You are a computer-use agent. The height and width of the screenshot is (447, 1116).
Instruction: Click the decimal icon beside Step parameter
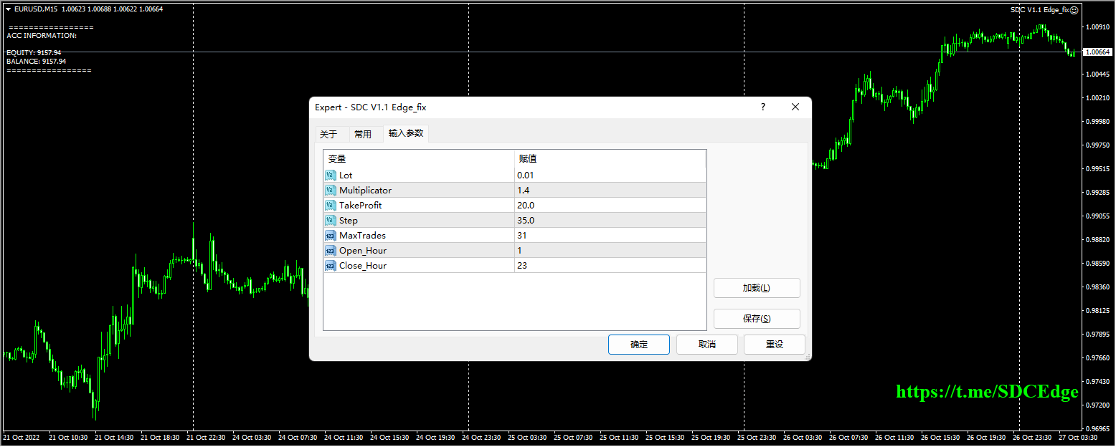pos(330,220)
